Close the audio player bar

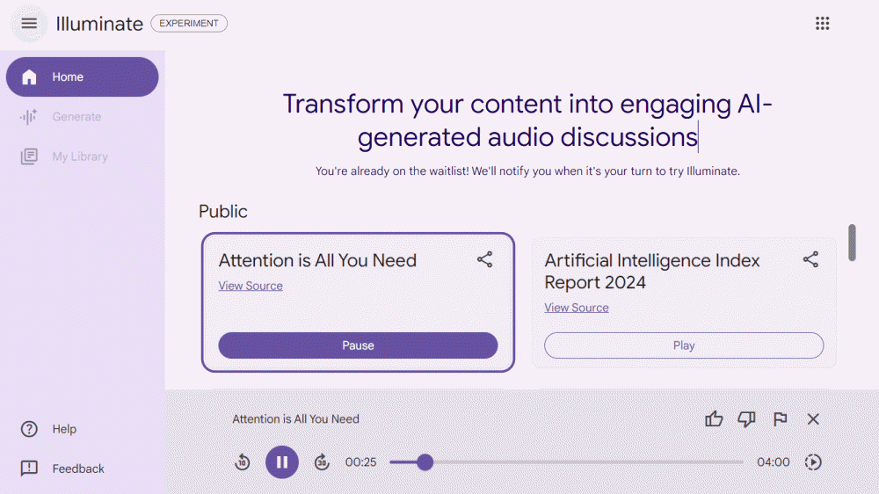[x=813, y=419]
